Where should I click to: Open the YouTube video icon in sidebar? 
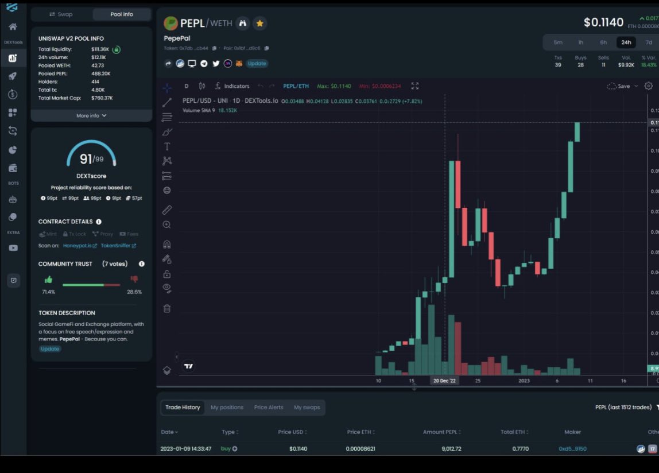point(13,248)
